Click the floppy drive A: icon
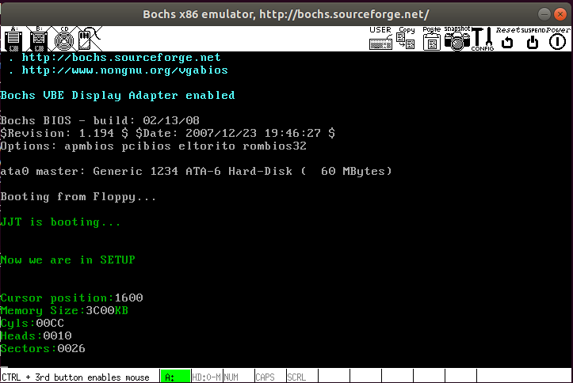 [13, 39]
